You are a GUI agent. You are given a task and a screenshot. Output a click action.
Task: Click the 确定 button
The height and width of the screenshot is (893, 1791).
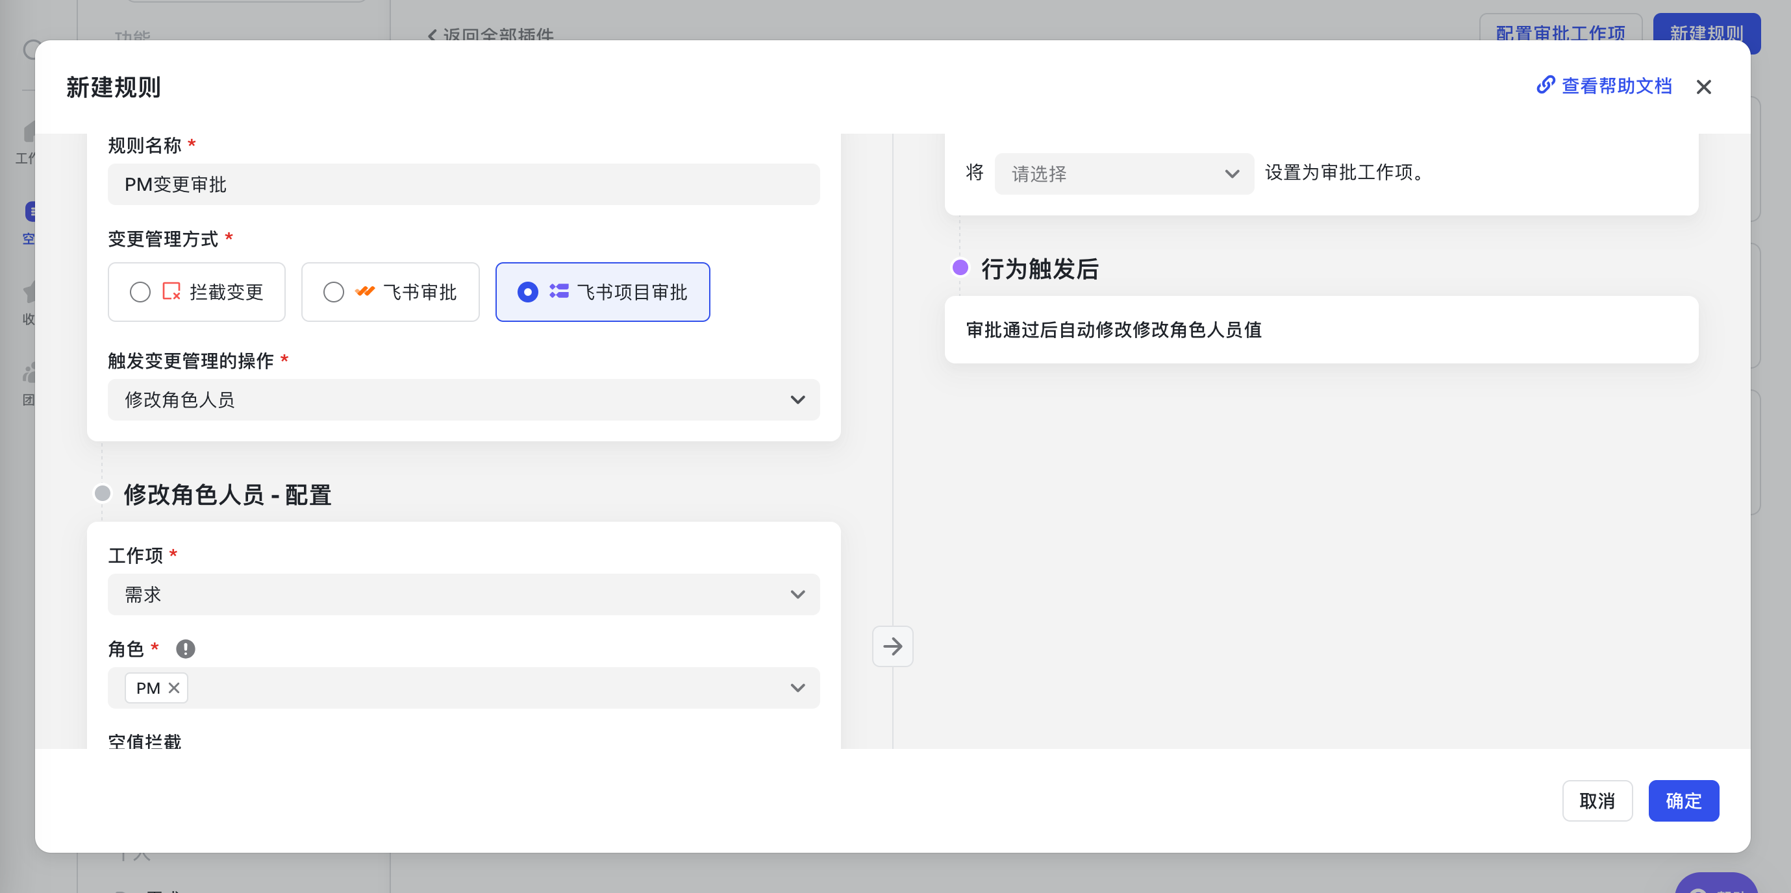point(1683,801)
